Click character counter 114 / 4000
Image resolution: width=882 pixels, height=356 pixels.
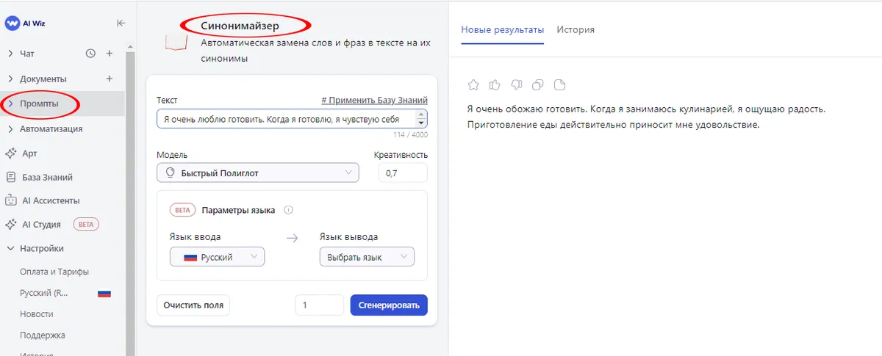409,134
